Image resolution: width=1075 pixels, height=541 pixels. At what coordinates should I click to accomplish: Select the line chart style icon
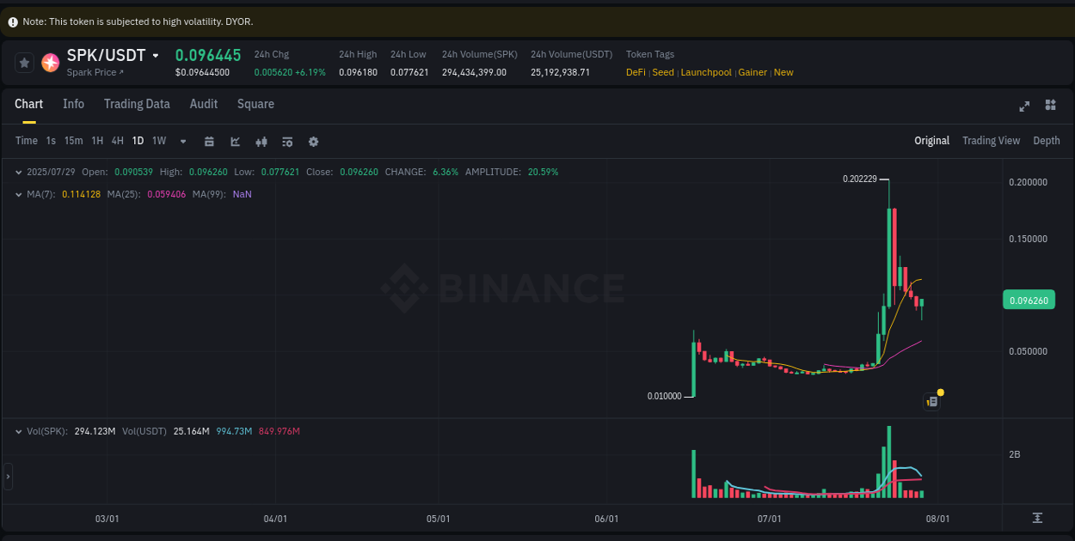(x=235, y=141)
